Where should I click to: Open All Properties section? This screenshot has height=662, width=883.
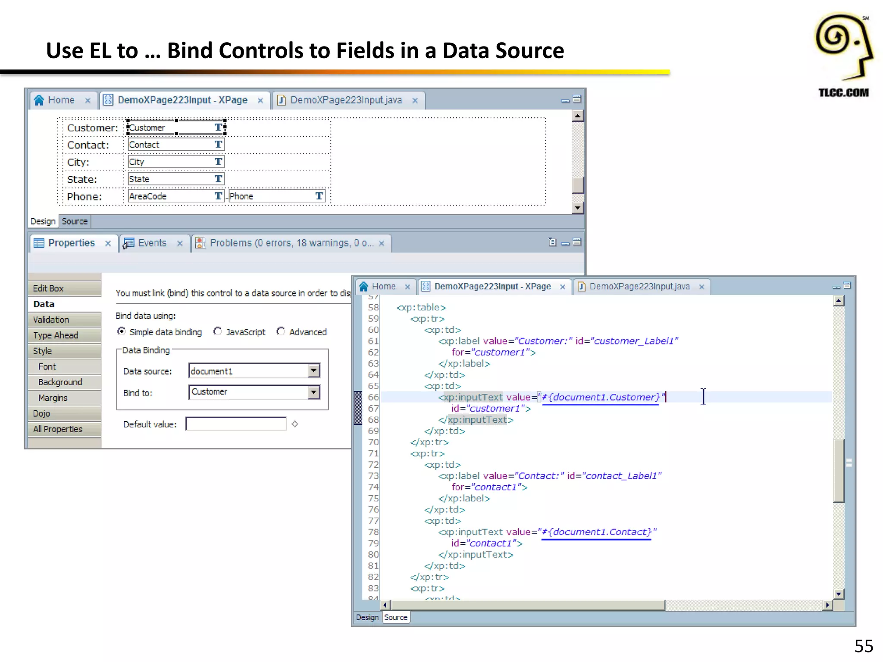pyautogui.click(x=65, y=429)
